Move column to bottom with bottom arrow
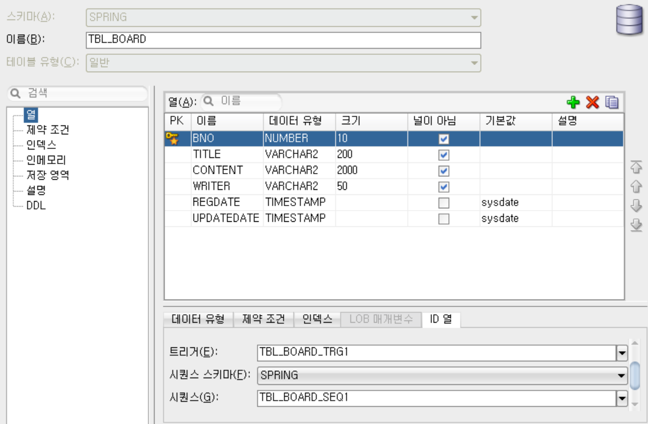Screen dimensions: 648x424 point(636,225)
